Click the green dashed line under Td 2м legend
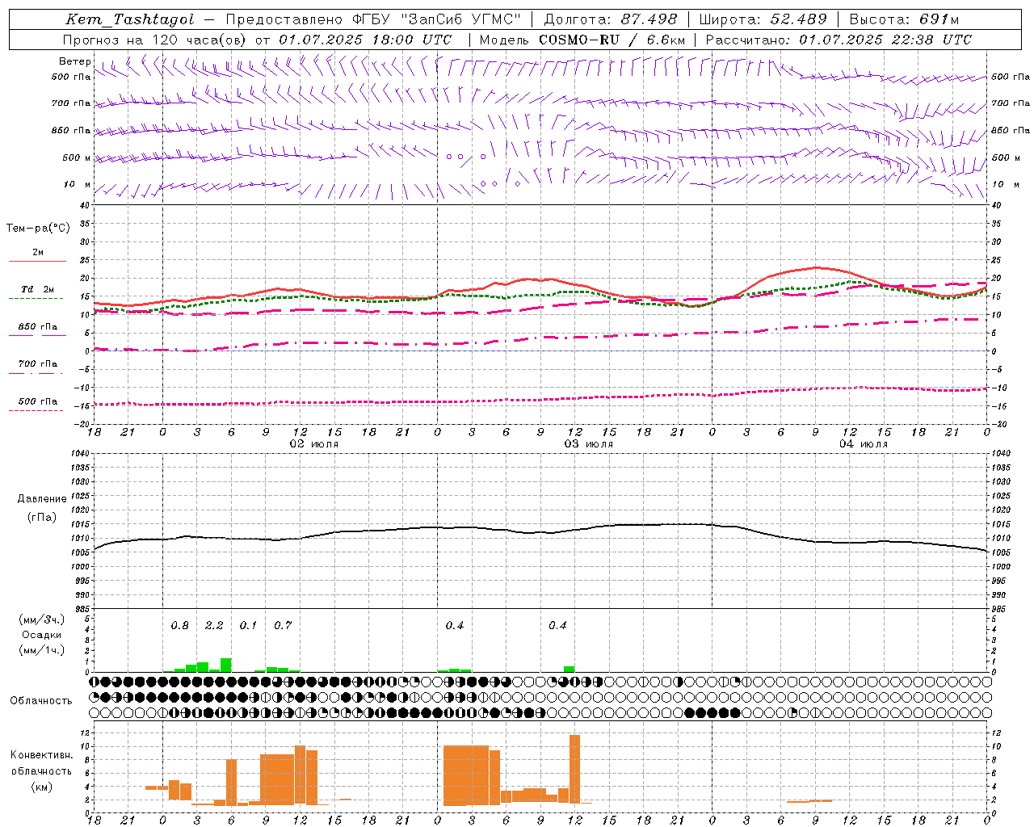1034x827 pixels. point(36,298)
